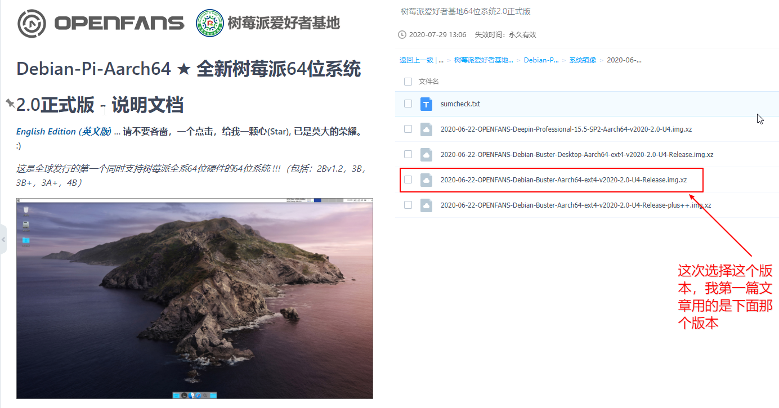This screenshot has width=779, height=408.
Task: Click the Deepin-Professional image file icon
Action: coord(427,129)
